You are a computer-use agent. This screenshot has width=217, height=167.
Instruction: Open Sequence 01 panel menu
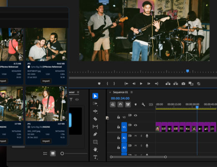coord(131,92)
